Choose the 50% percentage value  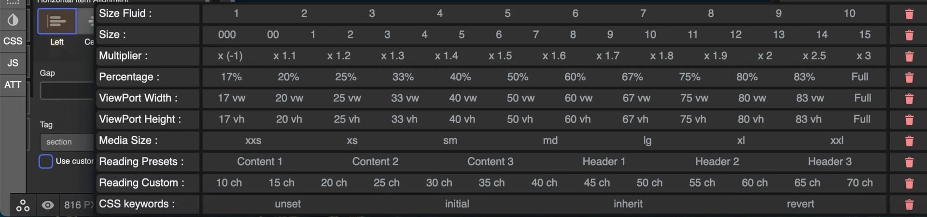click(x=518, y=77)
